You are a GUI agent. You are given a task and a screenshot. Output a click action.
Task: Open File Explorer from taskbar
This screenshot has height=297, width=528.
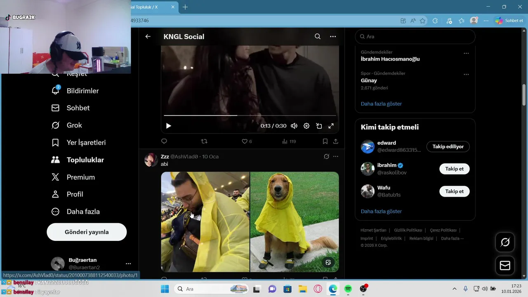tap(302, 289)
